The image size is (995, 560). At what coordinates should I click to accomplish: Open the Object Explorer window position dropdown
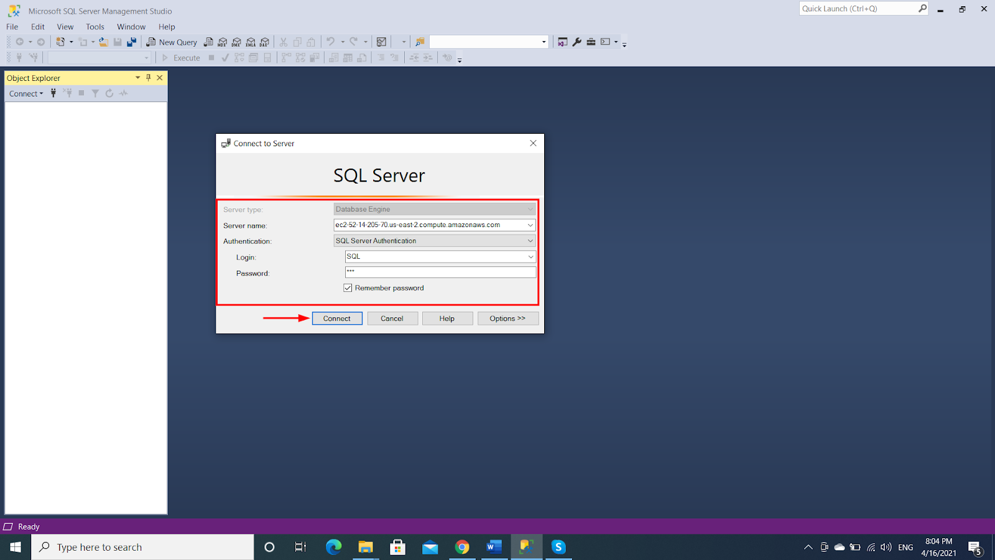coord(137,78)
